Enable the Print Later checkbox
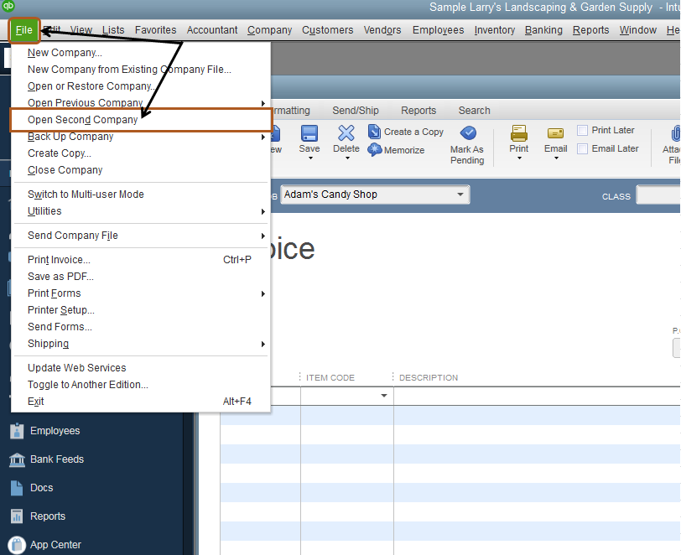Viewport: 681px width, 555px height. click(582, 130)
